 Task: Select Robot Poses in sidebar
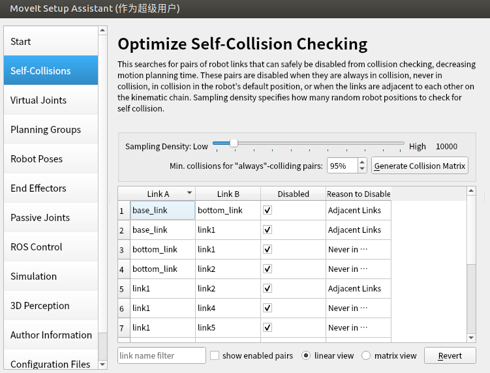click(x=37, y=159)
